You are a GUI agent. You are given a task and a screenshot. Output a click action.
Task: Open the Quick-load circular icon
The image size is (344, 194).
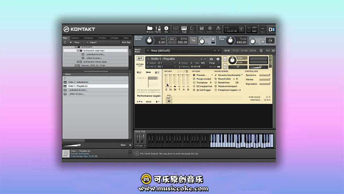click(192, 29)
